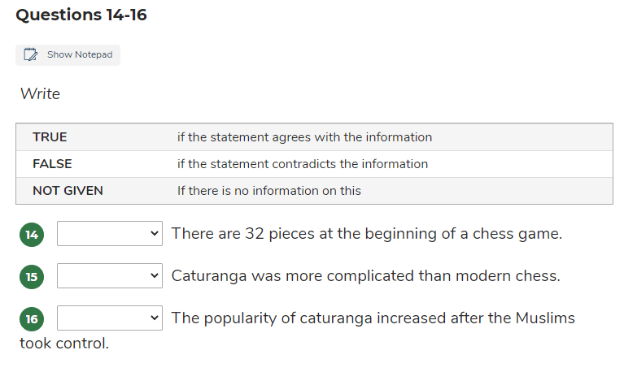Click the notepad pencil icon
Screen dimensions: 624x372
tap(31, 55)
